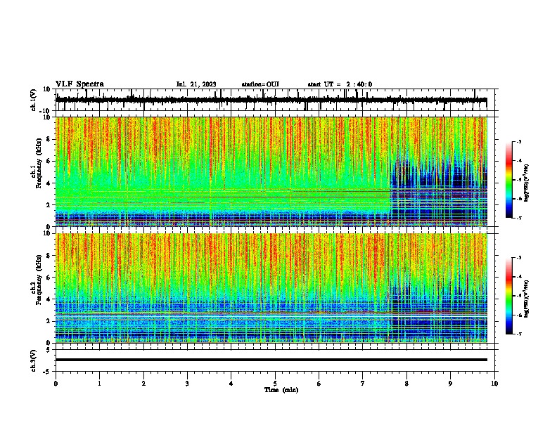Select the date text "Jul. 21, 2023"

click(196, 84)
